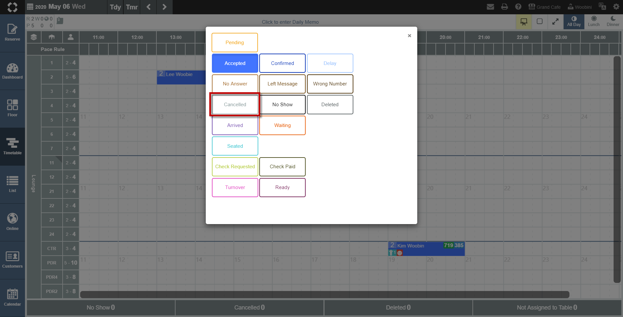Go to the previous day arrow
Image resolution: width=623 pixels, height=317 pixels.
click(x=149, y=7)
